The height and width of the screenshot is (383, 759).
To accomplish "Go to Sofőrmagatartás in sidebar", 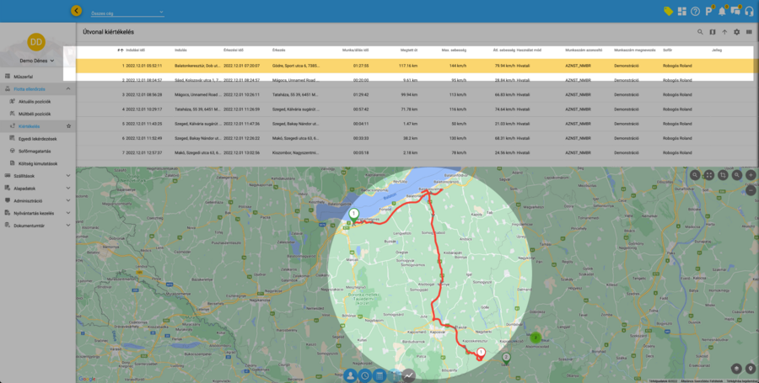I will click(x=35, y=151).
